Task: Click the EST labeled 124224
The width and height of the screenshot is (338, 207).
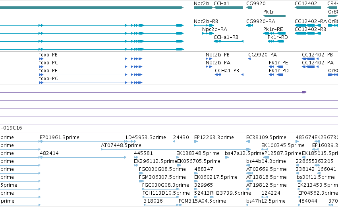Action: 271,193
